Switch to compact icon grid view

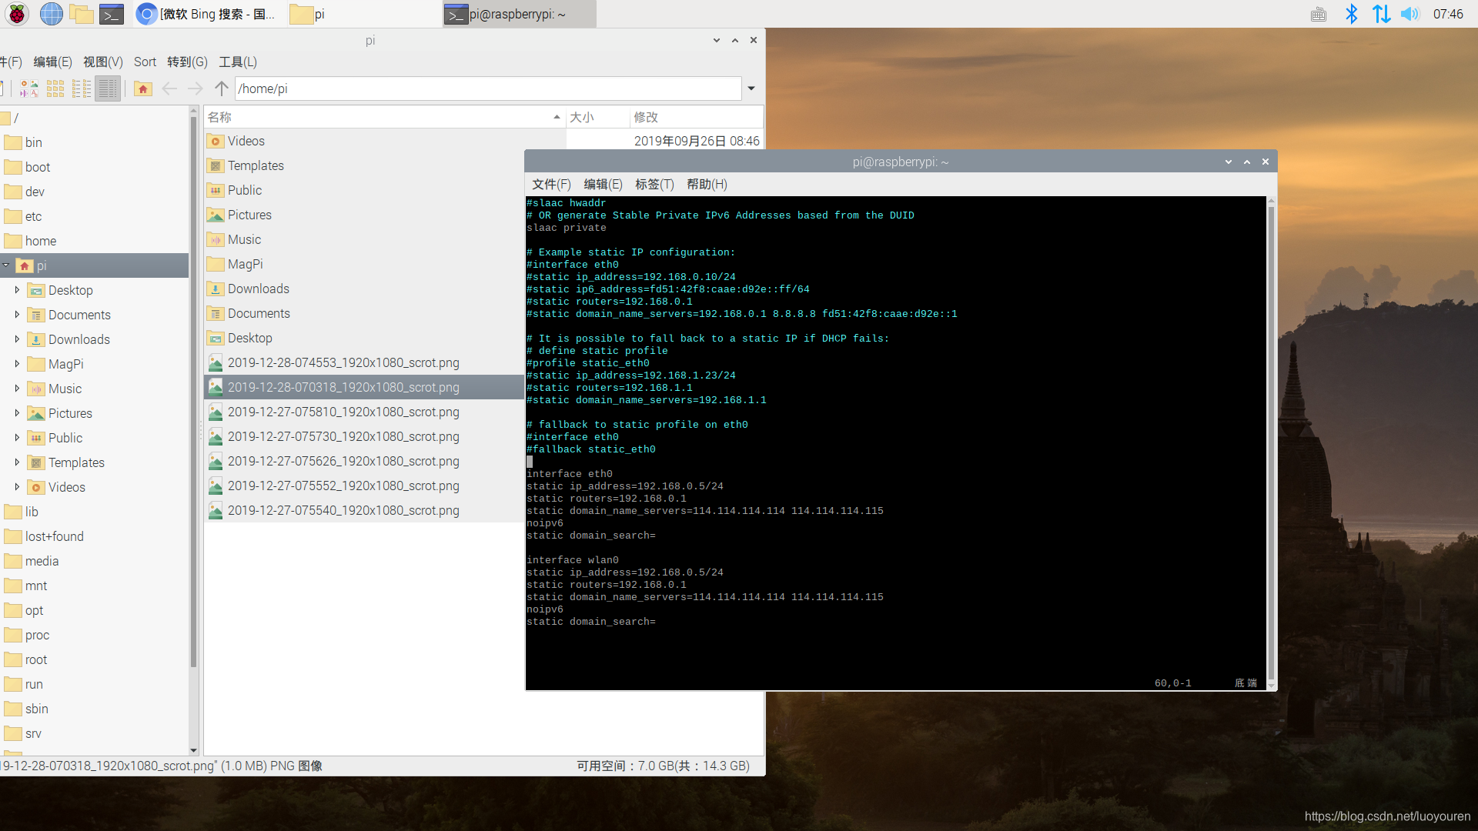pyautogui.click(x=55, y=88)
